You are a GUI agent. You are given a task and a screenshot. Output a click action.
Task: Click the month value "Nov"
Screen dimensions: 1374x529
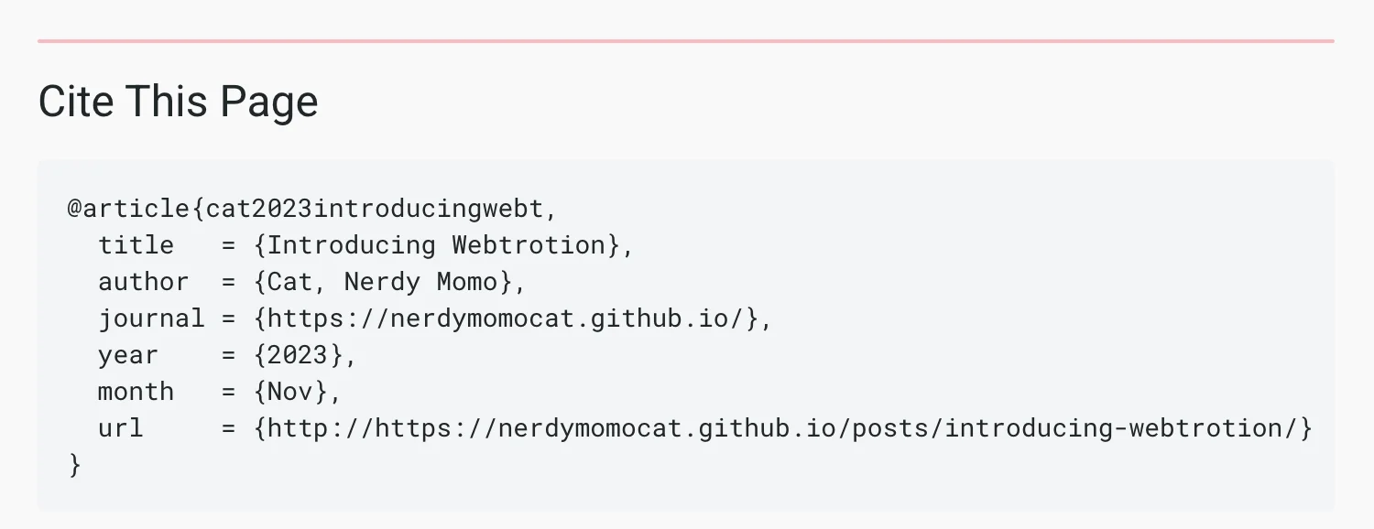coord(297,392)
